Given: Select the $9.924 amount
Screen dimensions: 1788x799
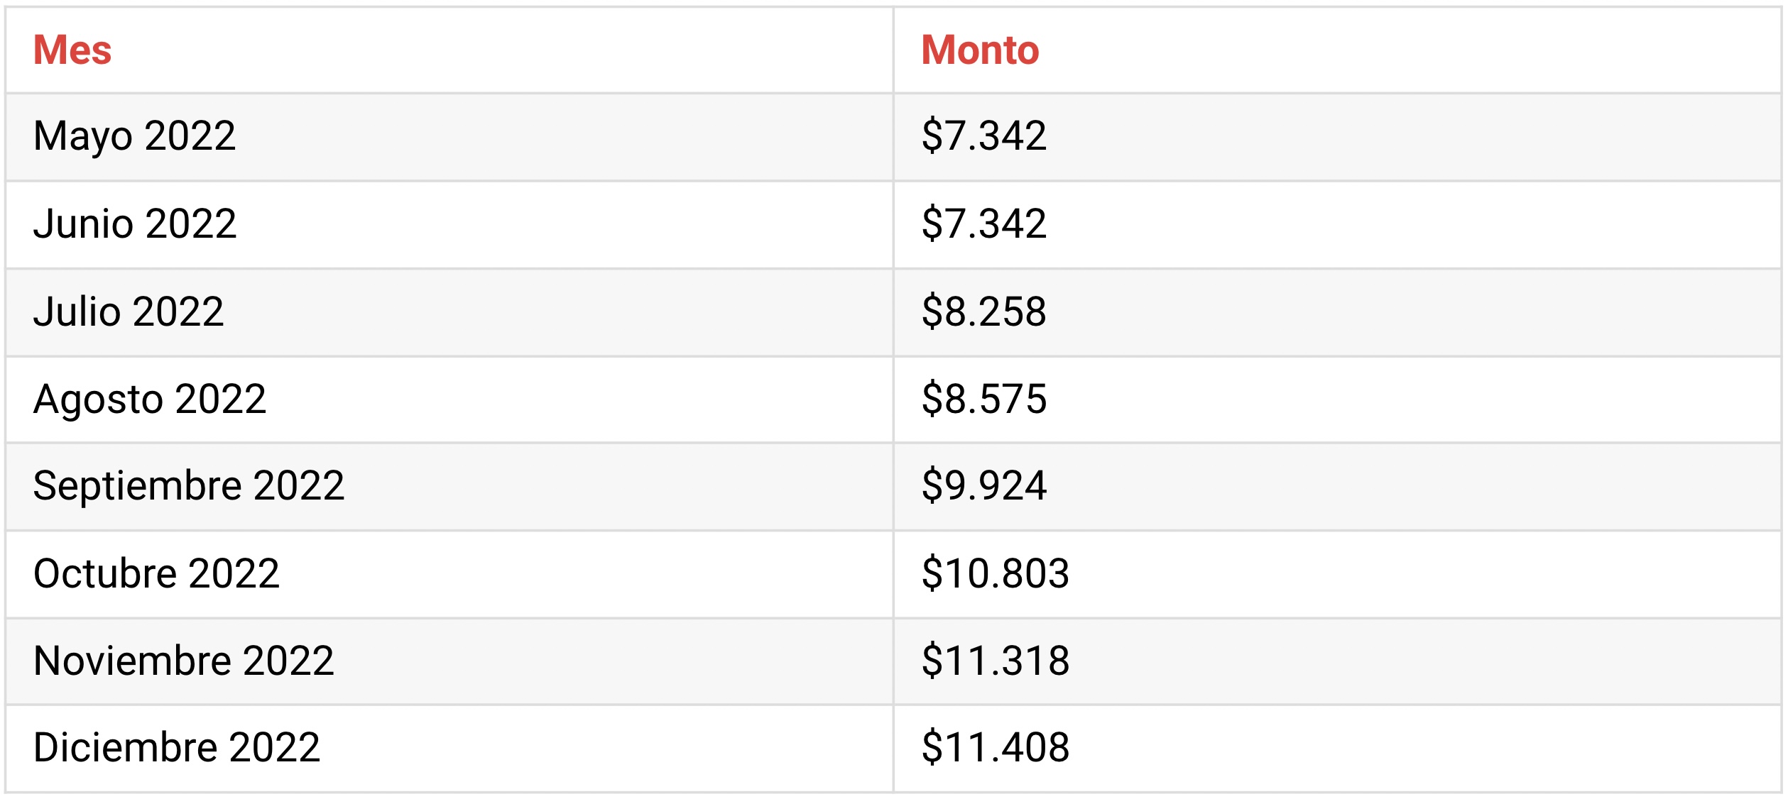Looking at the screenshot, I should (x=984, y=487).
